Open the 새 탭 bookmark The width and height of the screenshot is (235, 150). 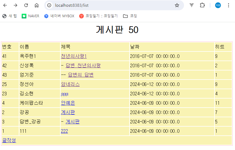9,16
